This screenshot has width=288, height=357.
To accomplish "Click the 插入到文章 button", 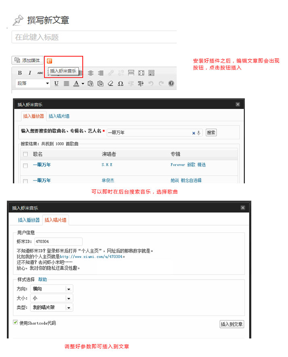I will (x=232, y=324).
